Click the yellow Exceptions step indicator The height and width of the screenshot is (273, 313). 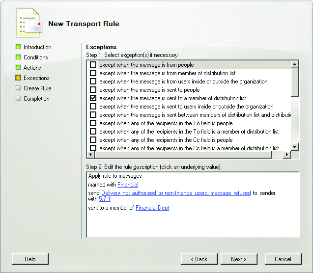pos(18,78)
